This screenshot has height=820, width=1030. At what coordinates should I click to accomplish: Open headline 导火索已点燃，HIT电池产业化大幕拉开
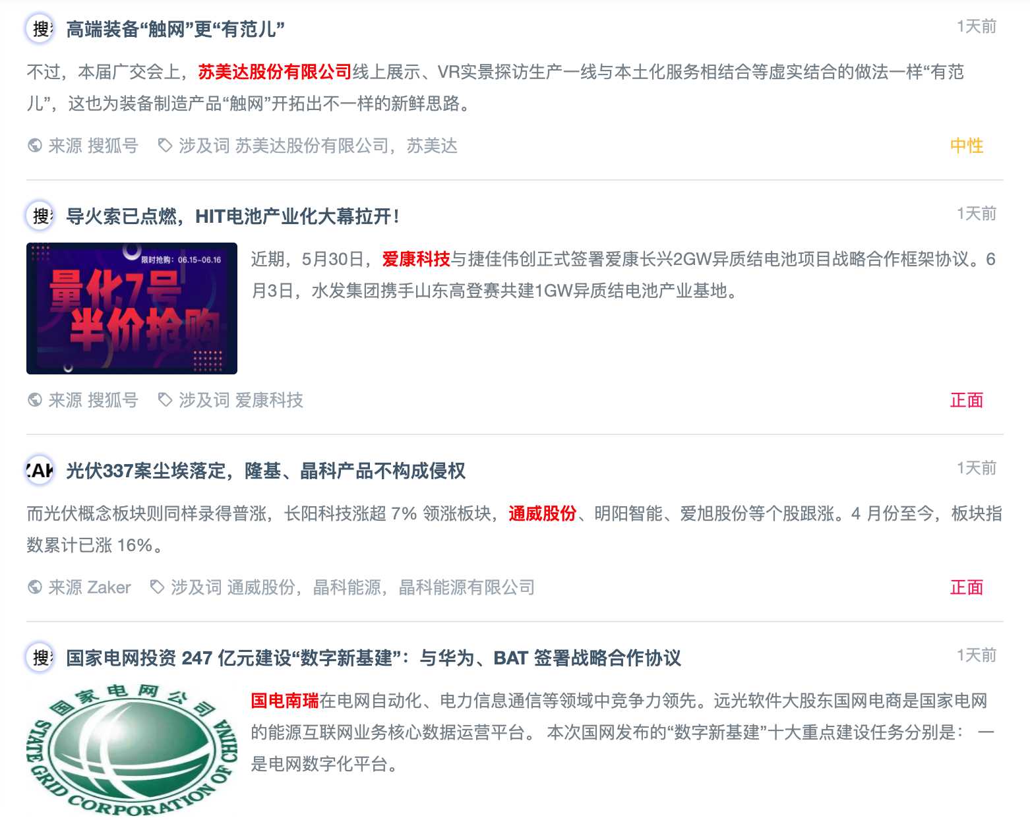coord(233,216)
